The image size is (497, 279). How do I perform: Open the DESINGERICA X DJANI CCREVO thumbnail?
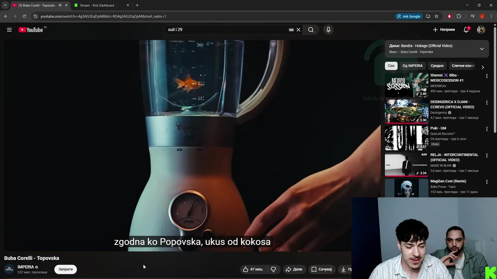point(407,112)
